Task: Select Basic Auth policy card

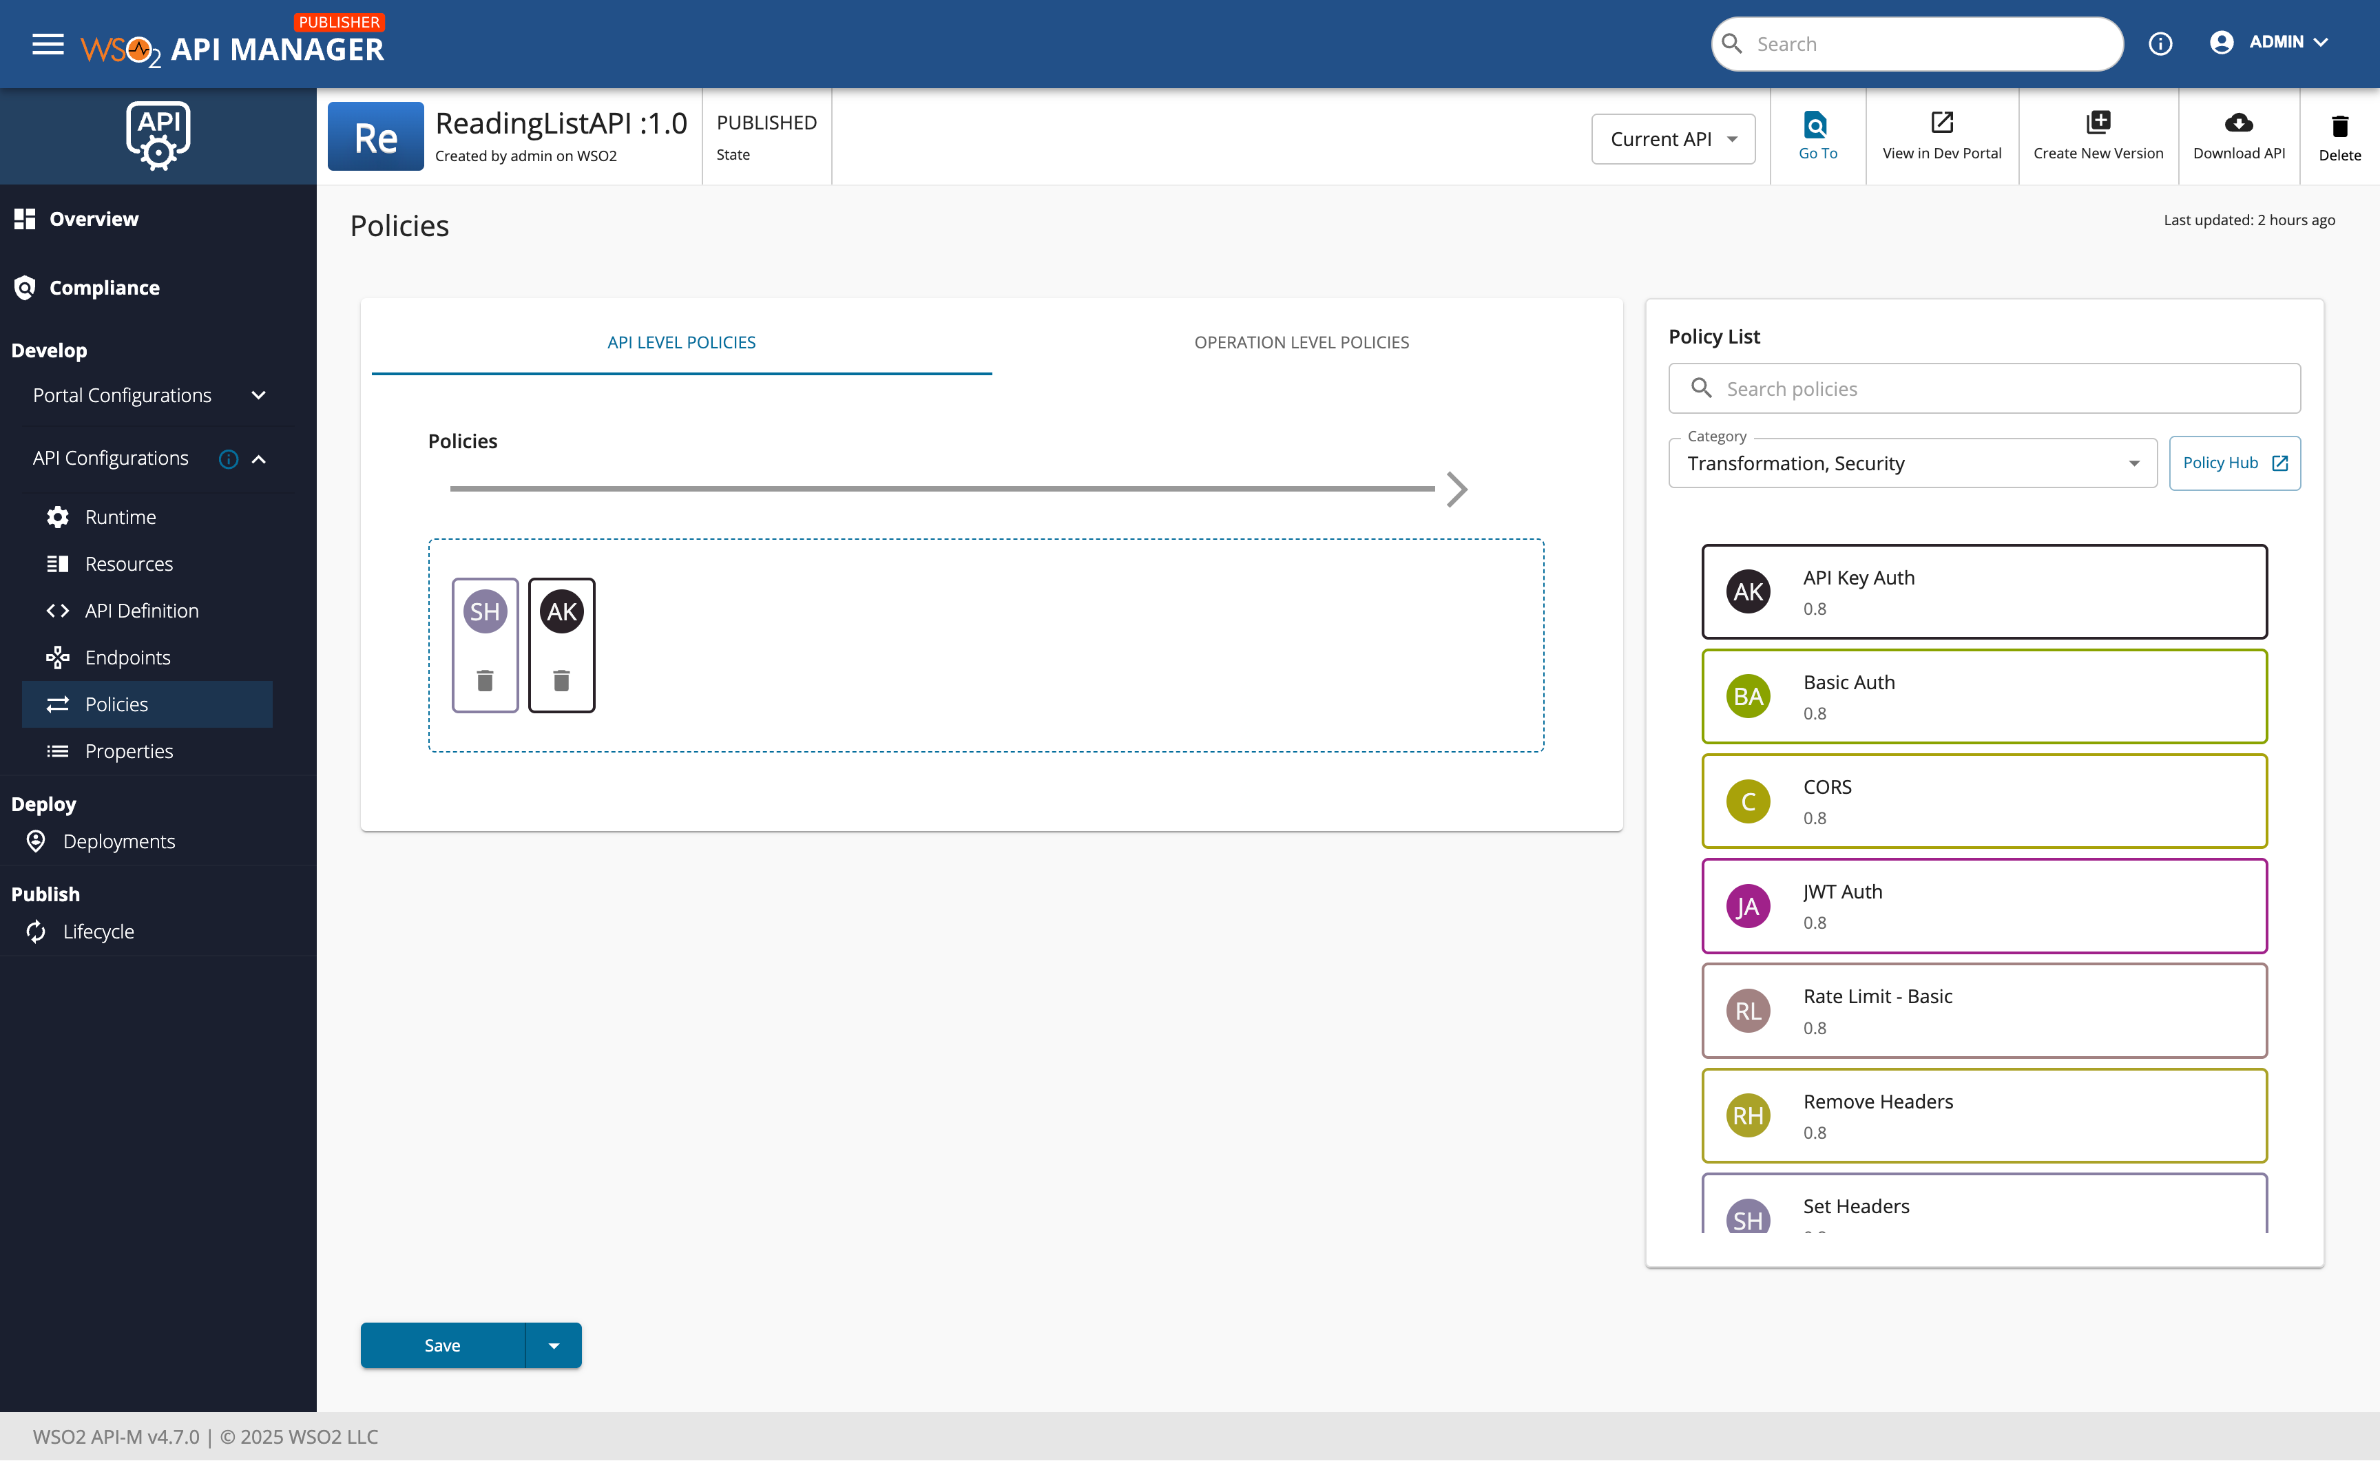Action: (x=1984, y=695)
